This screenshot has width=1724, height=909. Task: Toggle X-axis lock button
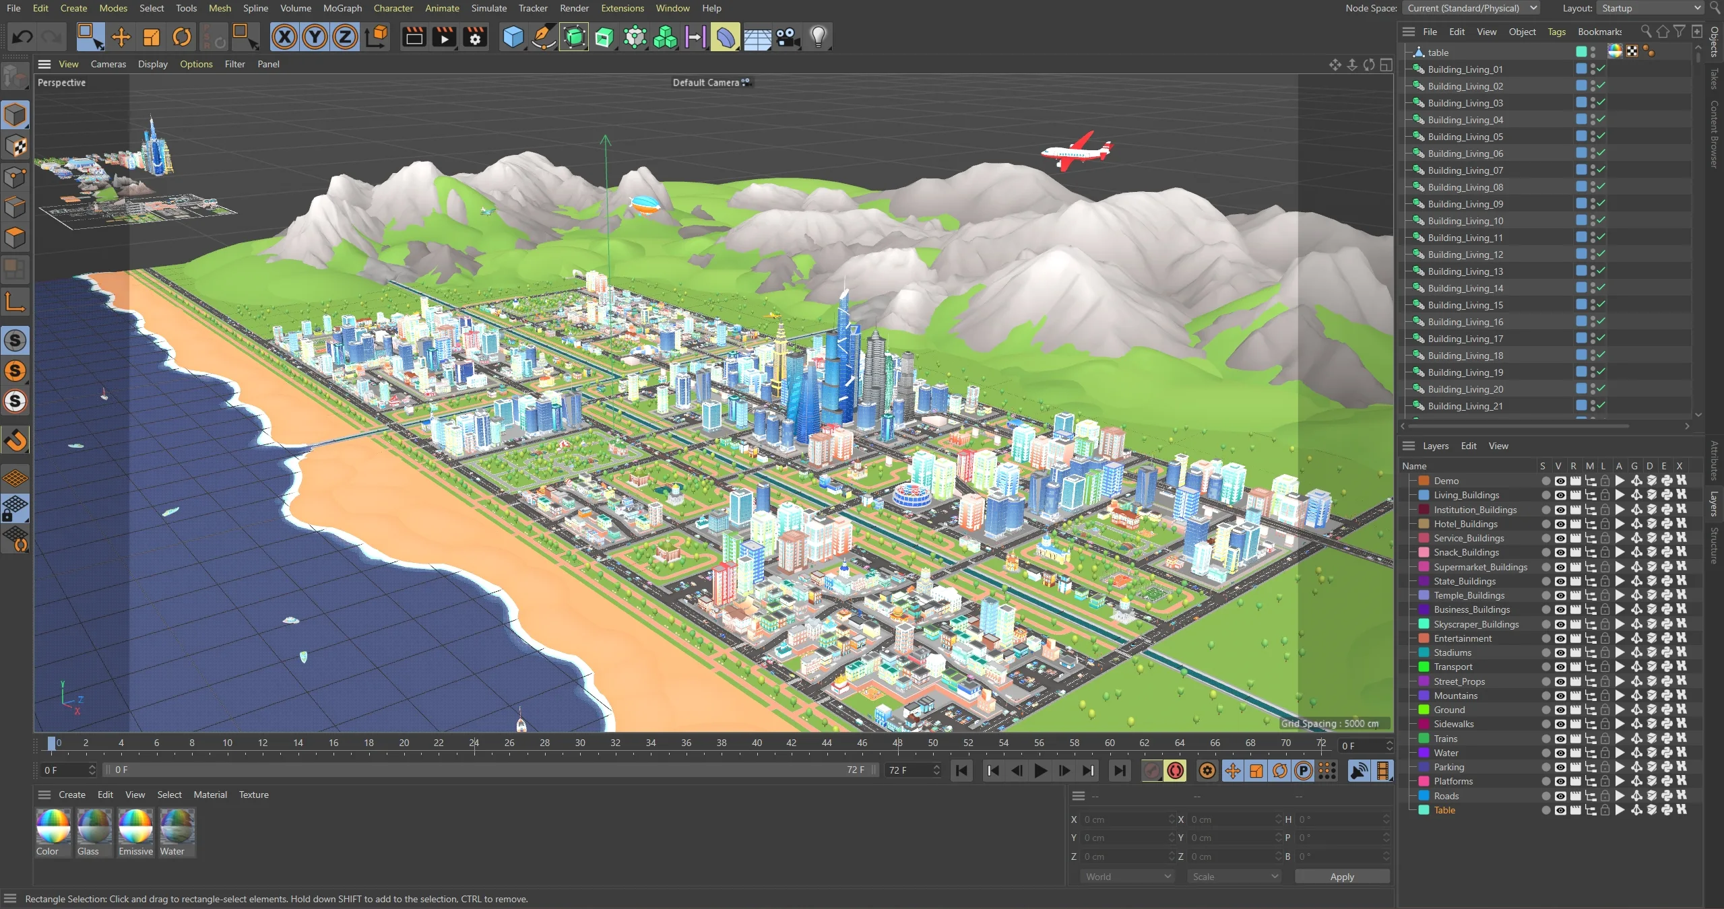284,37
